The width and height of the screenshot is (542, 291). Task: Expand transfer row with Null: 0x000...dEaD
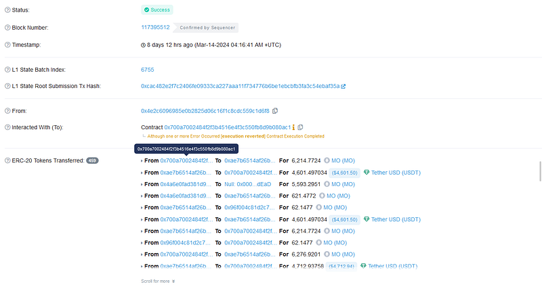[x=142, y=184]
